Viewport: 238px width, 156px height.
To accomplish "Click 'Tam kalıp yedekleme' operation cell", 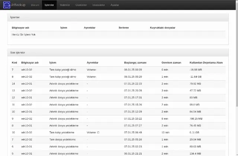I will pyautogui.click(x=62, y=133).
